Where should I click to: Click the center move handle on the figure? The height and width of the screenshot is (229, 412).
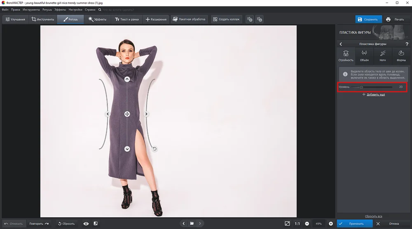pyautogui.click(x=127, y=114)
